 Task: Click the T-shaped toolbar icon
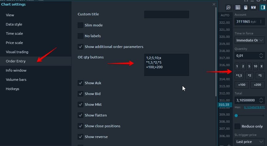pos(253,7)
